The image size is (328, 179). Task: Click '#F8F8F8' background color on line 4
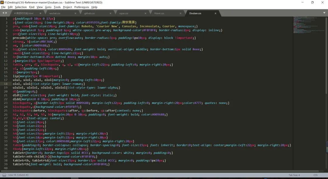(149, 30)
